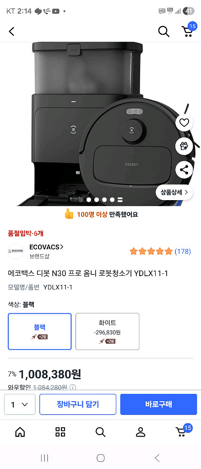Open the category grid icon in bottom bar
The height and width of the screenshot is (469, 201).
(x=60, y=432)
